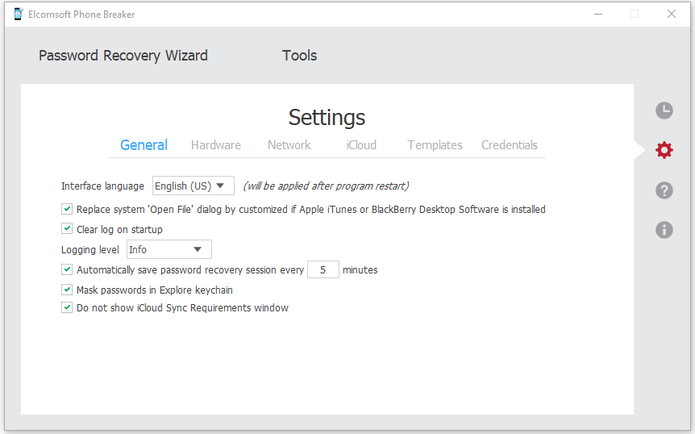This screenshot has width=695, height=434.
Task: Select the Templates tab
Action: pyautogui.click(x=435, y=145)
